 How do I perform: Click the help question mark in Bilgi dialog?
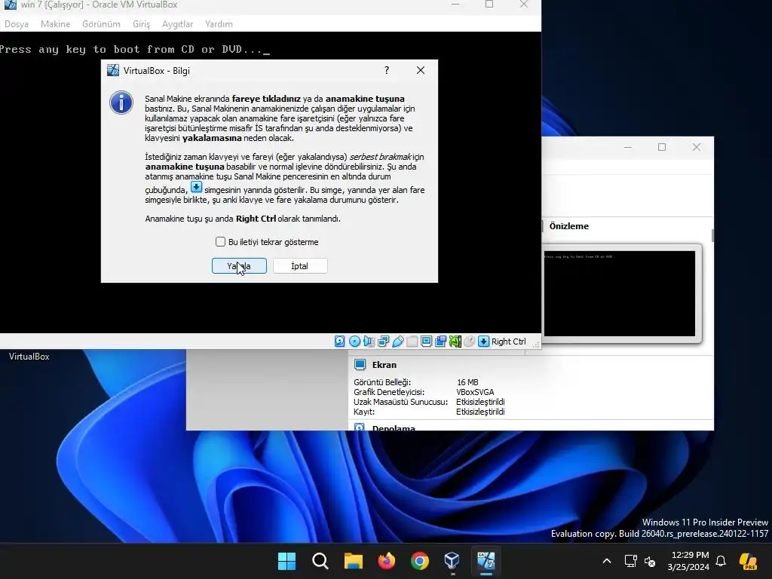tap(387, 70)
